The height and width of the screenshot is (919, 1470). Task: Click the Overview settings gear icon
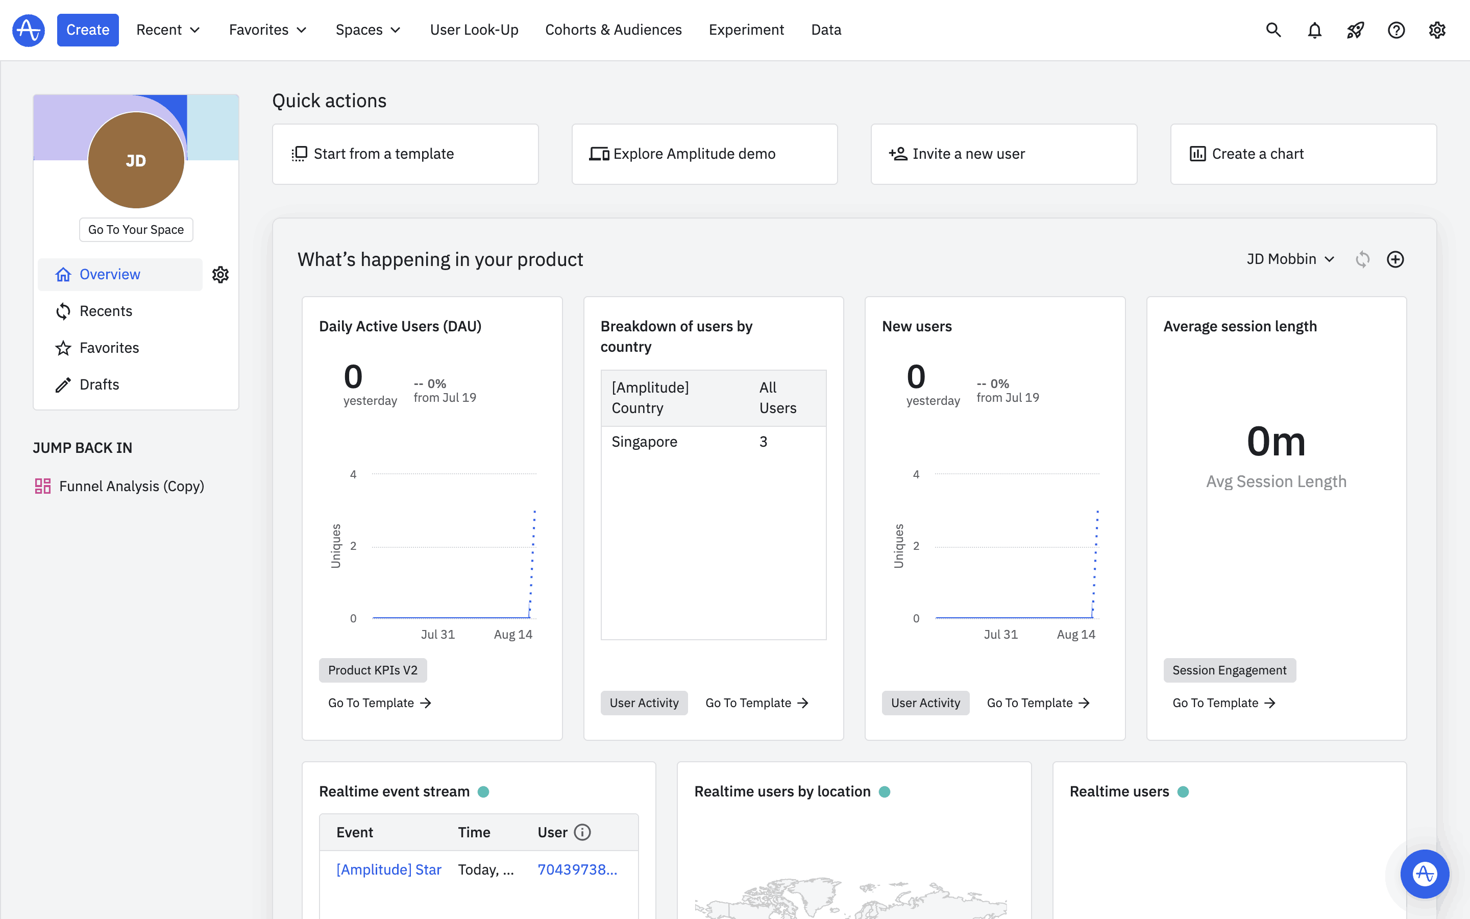tap(220, 275)
